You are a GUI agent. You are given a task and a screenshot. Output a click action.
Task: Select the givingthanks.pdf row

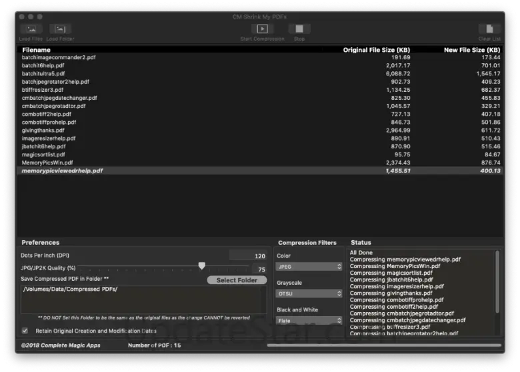click(x=260, y=130)
